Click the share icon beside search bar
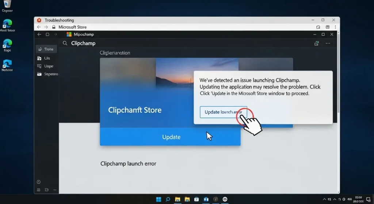Image resolution: width=374 pixels, height=204 pixels. point(317,43)
